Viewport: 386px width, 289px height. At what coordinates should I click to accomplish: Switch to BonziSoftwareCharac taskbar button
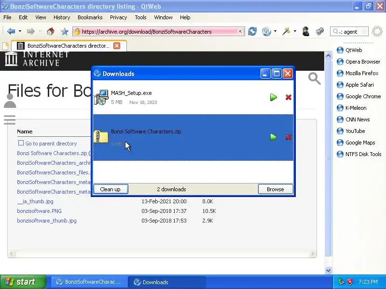pos(89,282)
